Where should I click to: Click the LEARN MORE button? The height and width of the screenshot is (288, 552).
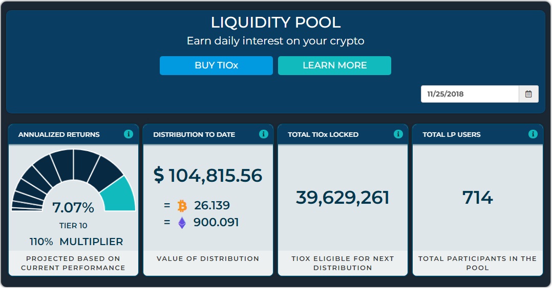pos(334,65)
